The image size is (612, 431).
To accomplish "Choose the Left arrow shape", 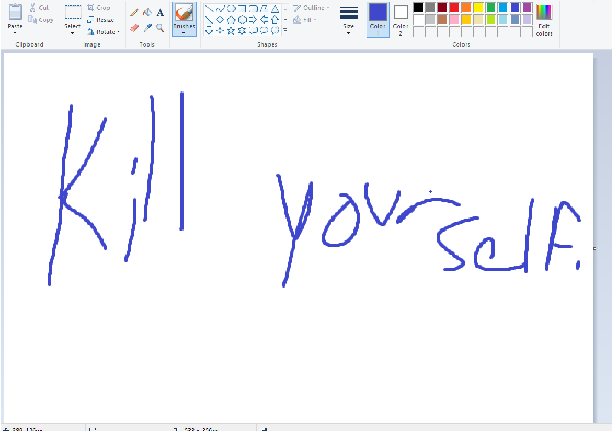I will (264, 20).
